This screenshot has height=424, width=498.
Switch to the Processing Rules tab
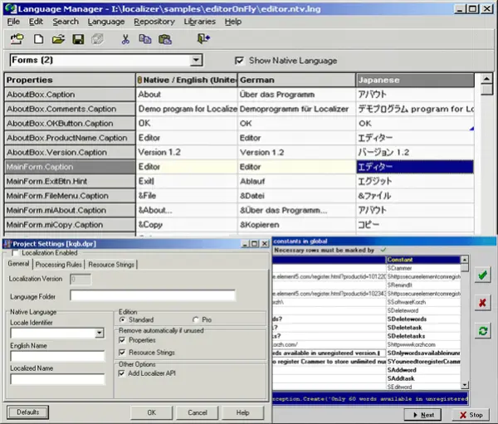[60, 264]
